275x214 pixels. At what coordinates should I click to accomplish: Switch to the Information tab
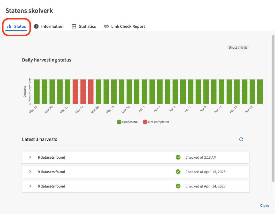(x=49, y=26)
